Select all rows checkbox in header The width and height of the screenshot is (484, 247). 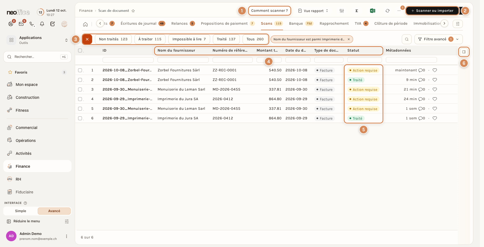pos(80,50)
